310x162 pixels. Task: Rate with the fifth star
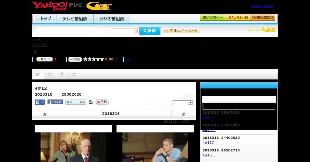[x=102, y=59]
